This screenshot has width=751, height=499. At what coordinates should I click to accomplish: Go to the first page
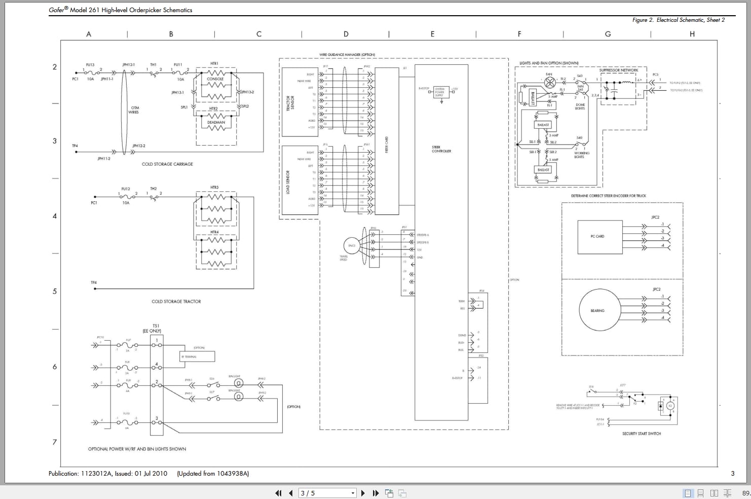click(278, 493)
